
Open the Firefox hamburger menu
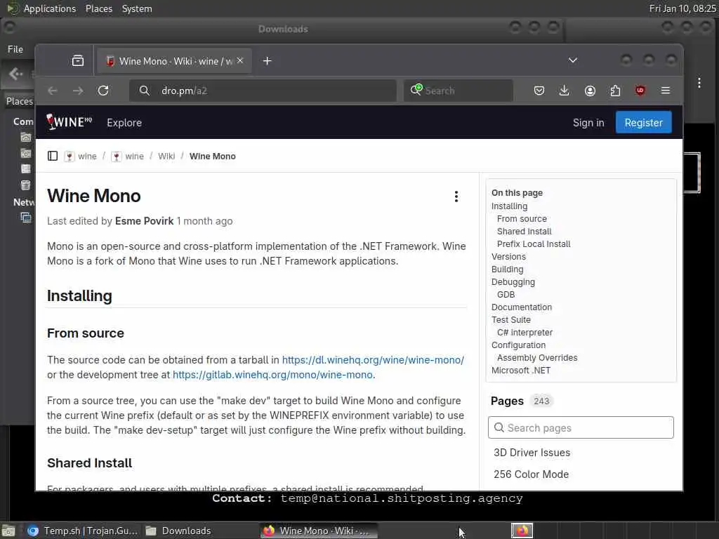click(666, 91)
